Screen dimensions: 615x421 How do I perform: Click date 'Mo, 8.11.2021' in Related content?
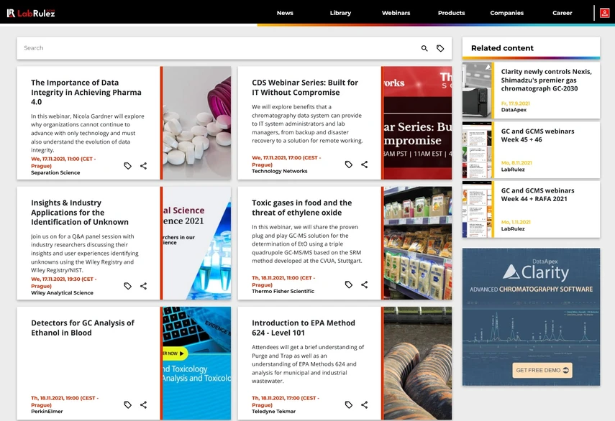[516, 163]
